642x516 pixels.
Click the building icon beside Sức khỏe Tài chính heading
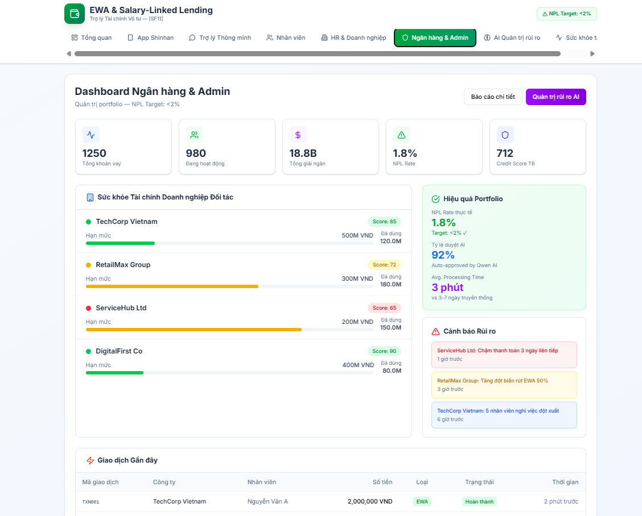click(90, 198)
